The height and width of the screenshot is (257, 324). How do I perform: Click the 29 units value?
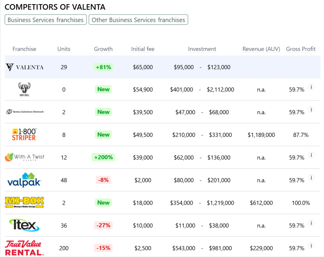pyautogui.click(x=64, y=67)
